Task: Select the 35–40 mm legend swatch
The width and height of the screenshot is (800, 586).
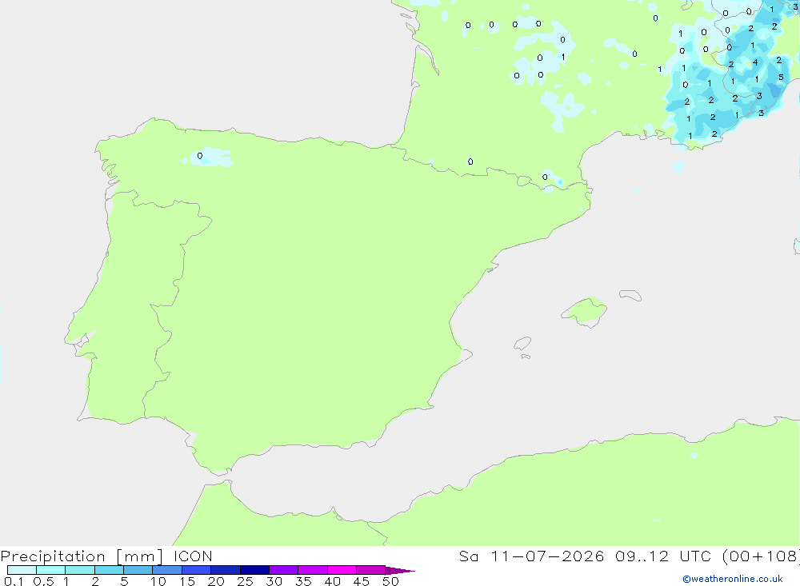Action: tap(312, 570)
